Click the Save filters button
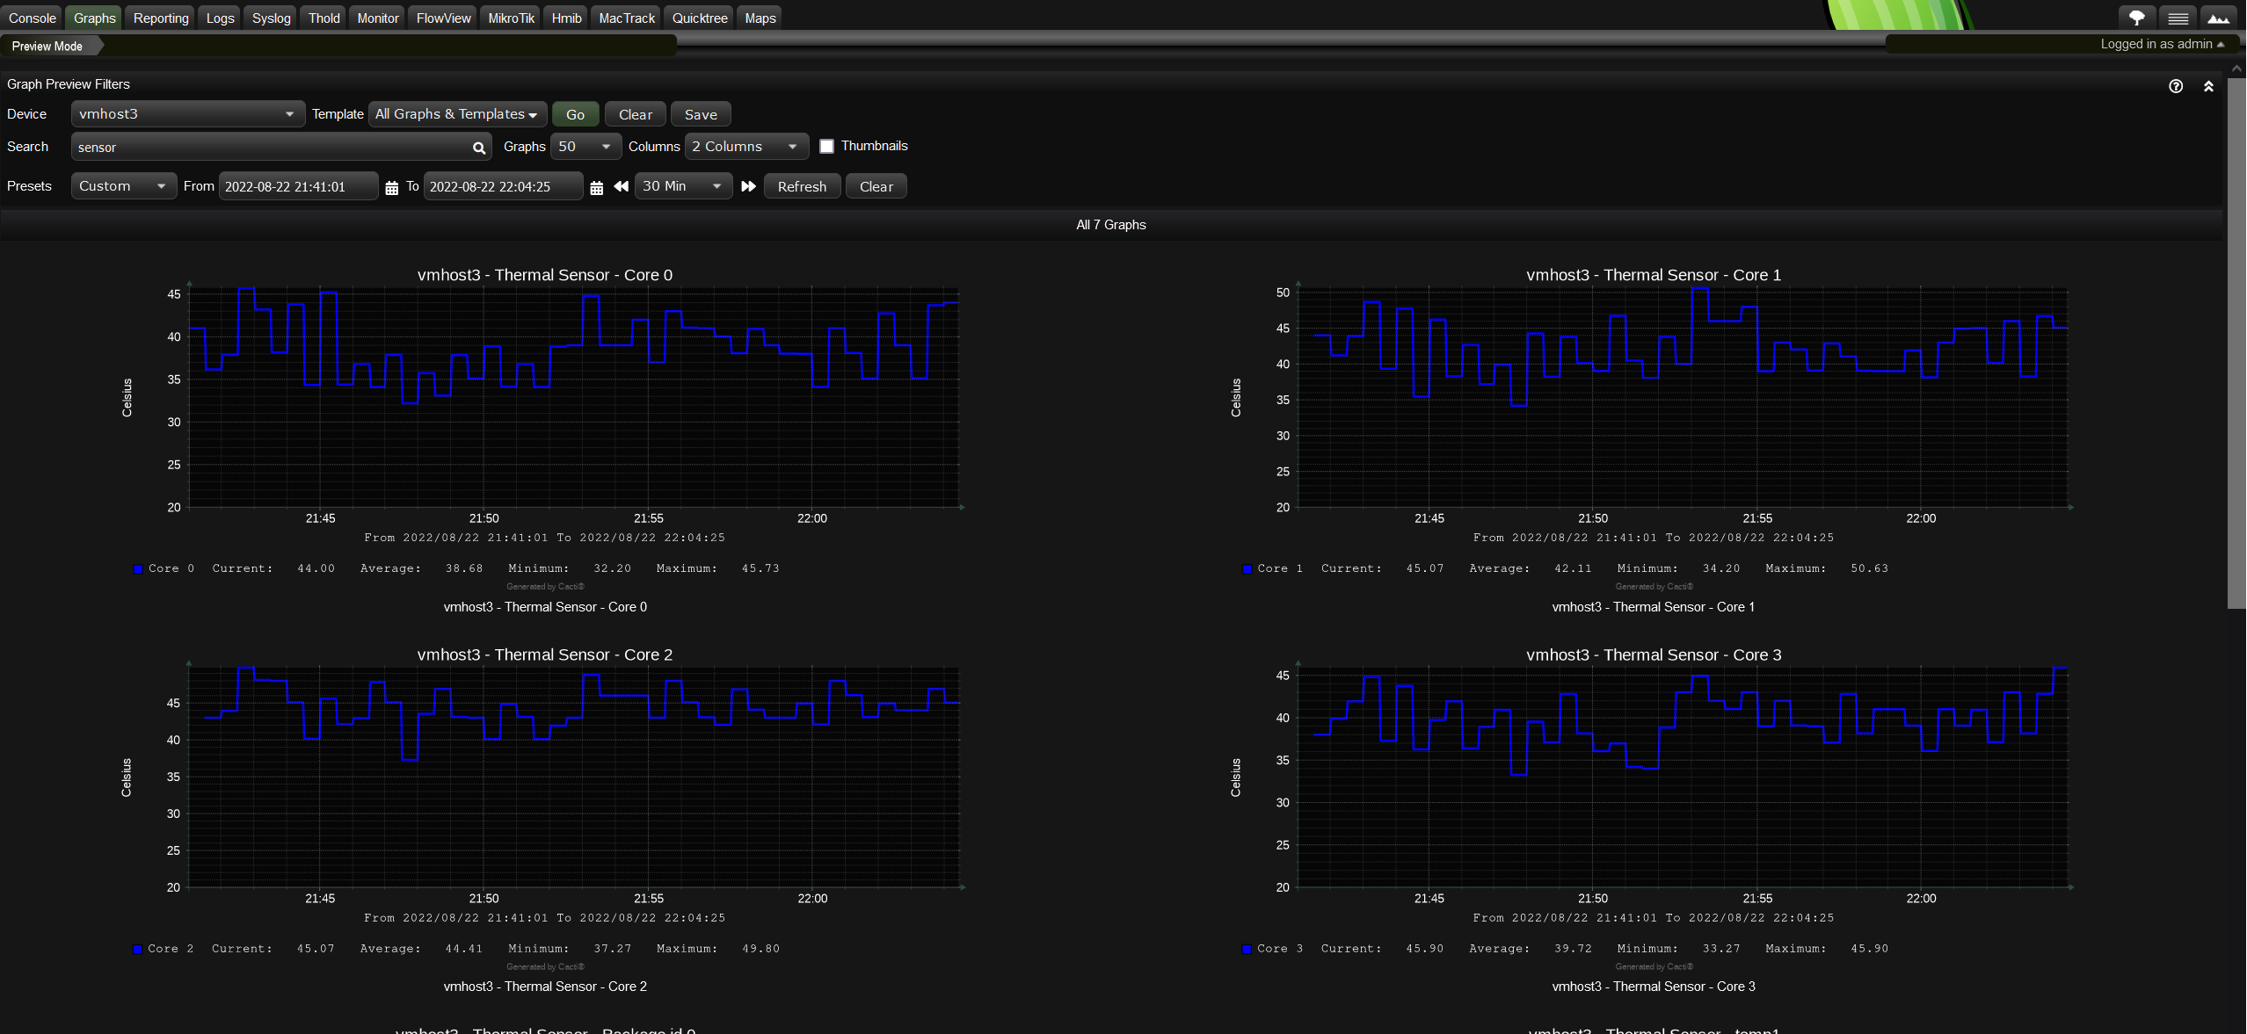Screen dimensions: 2247x1034 coord(701,114)
